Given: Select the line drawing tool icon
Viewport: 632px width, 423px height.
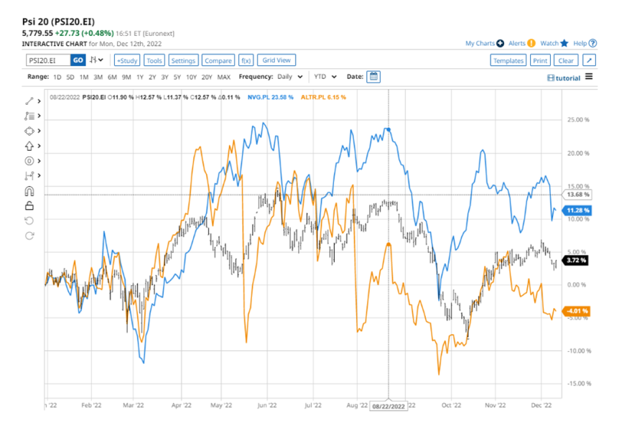Looking at the screenshot, I should pos(29,101).
